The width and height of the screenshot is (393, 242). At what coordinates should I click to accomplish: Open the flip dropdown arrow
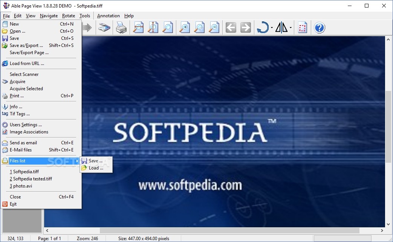pyautogui.click(x=291, y=27)
